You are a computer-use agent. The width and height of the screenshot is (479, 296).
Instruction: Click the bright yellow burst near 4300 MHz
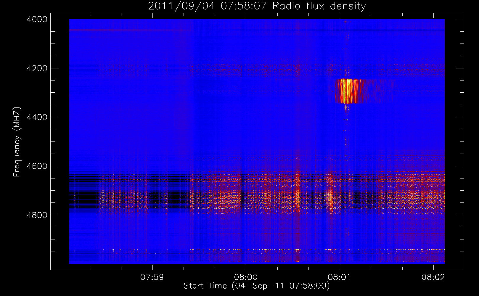349,91
